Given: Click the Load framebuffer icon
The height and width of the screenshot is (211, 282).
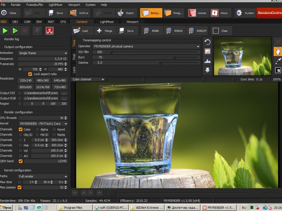Looking at the screenshot, I should click(77, 31).
